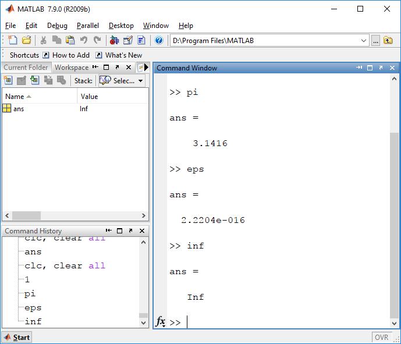Go up one folder level icon
This screenshot has width=401, height=344.
pos(388,40)
